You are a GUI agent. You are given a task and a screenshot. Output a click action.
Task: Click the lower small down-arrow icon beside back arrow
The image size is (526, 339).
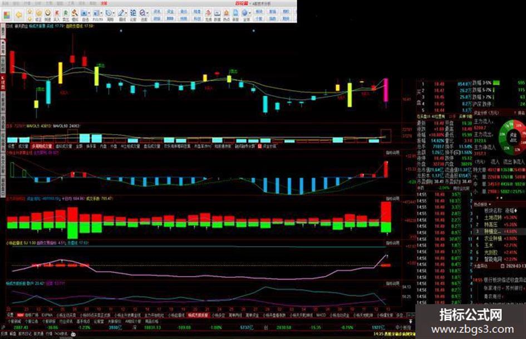(30, 18)
